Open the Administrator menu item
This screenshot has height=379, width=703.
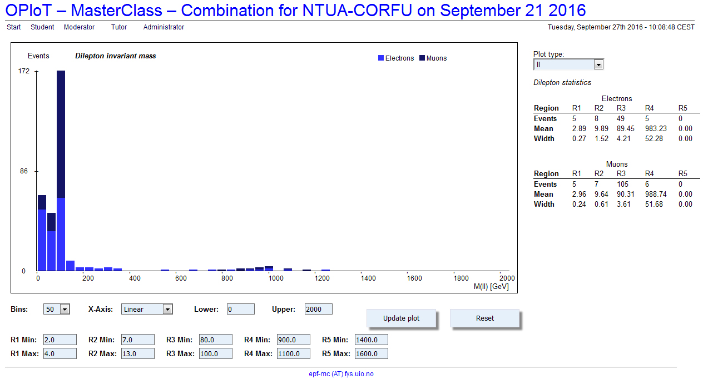click(164, 27)
